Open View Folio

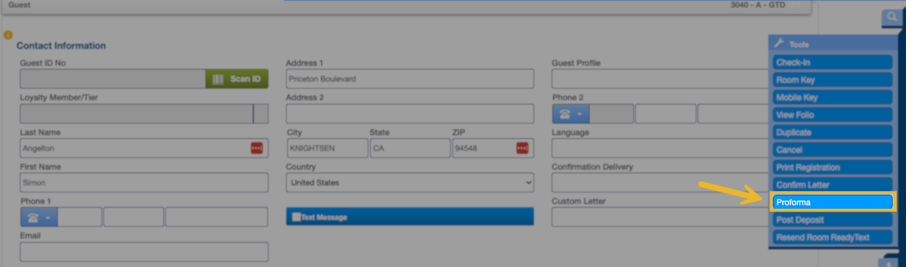pos(833,115)
